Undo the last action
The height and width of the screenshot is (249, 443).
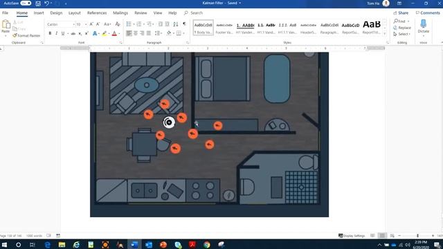(x=46, y=3)
